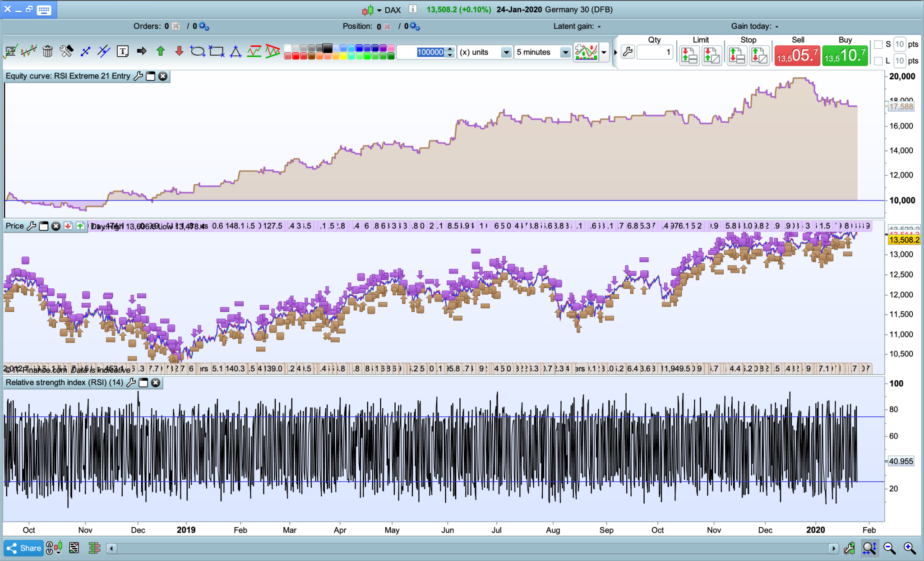Viewport: 924px width, 561px height.
Task: Open Equity curve panel settings wrench
Action: 138,76
